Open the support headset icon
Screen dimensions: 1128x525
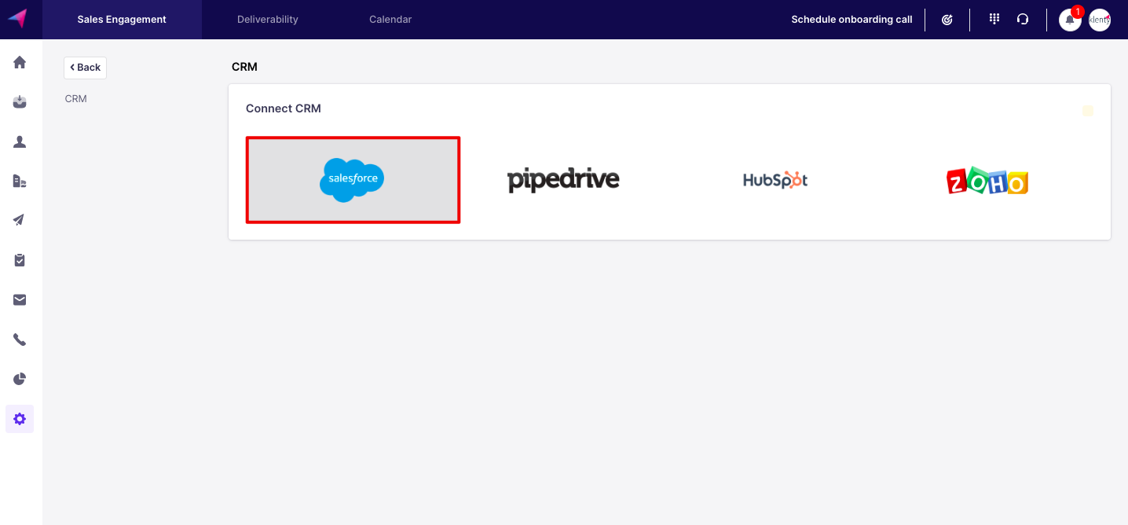pyautogui.click(x=1023, y=20)
